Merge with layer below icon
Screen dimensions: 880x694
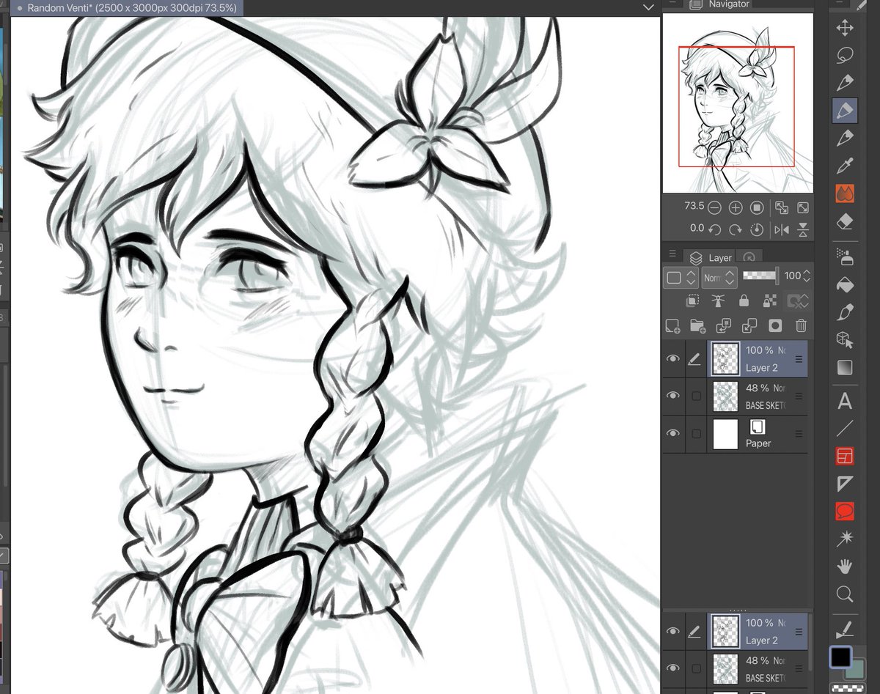(749, 325)
